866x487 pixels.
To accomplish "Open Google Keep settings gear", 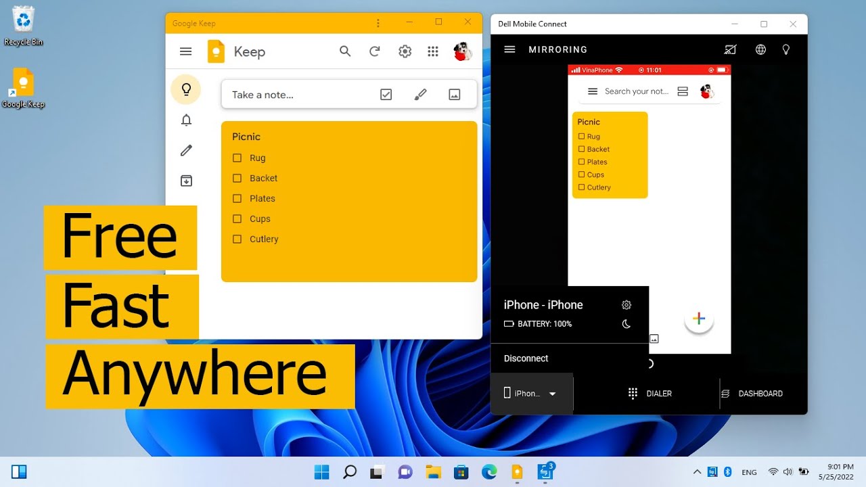I will [x=405, y=51].
